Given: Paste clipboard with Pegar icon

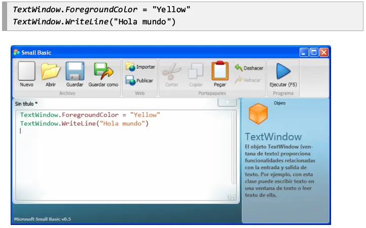Looking at the screenshot, I should 219,71.
